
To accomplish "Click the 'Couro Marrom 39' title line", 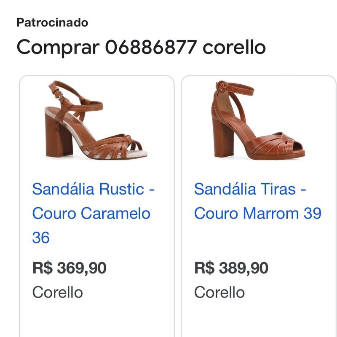I will point(257,213).
